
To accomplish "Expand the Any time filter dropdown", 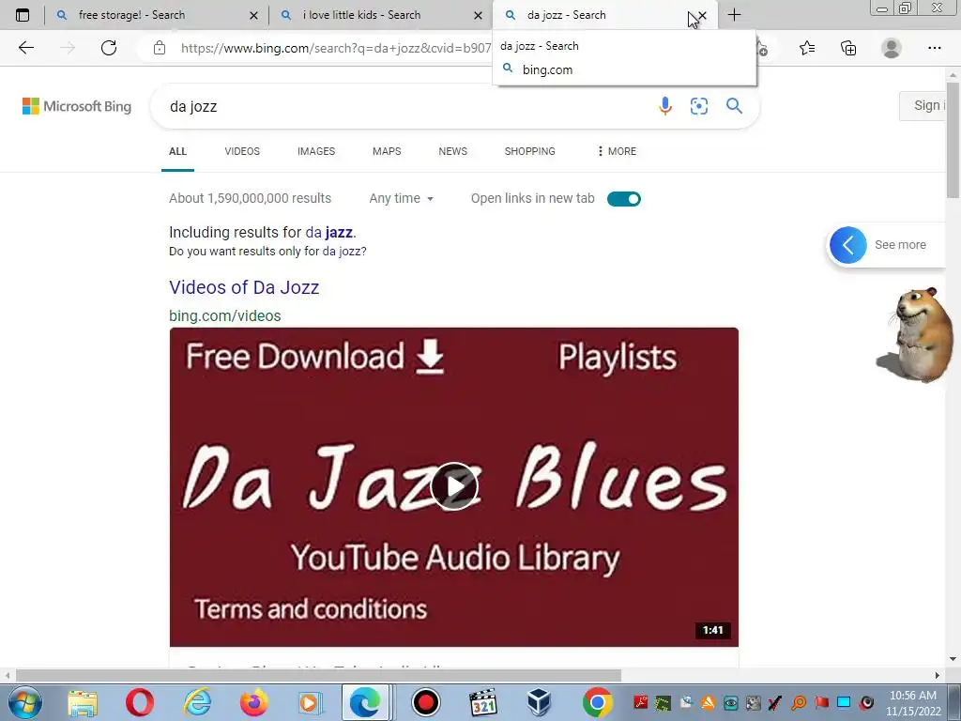I will tap(402, 198).
